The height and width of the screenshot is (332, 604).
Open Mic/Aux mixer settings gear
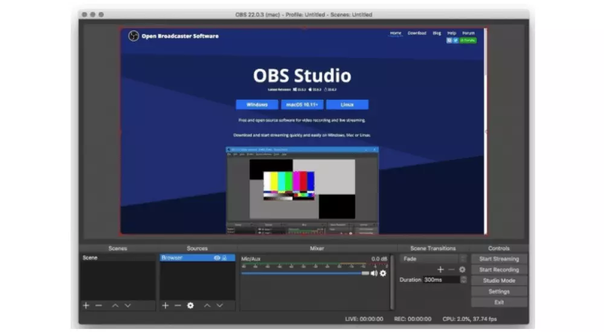pos(383,273)
